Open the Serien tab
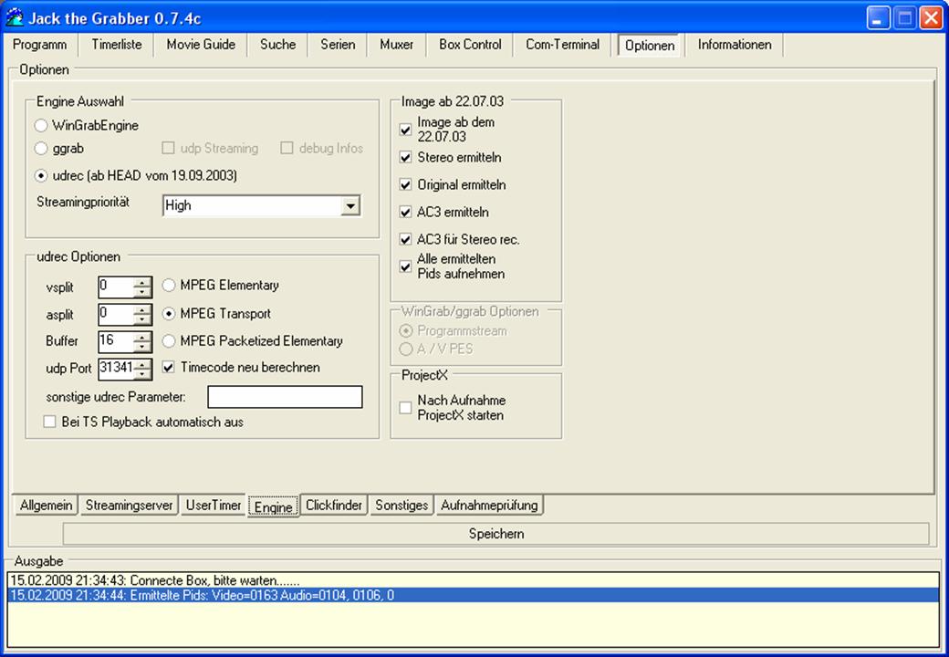949x657 pixels. (338, 45)
